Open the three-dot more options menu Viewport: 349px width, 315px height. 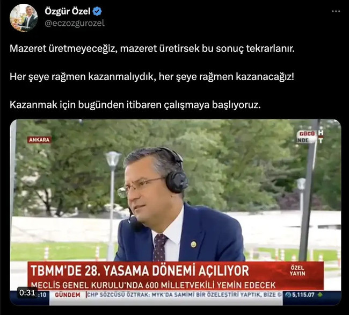tap(336, 11)
